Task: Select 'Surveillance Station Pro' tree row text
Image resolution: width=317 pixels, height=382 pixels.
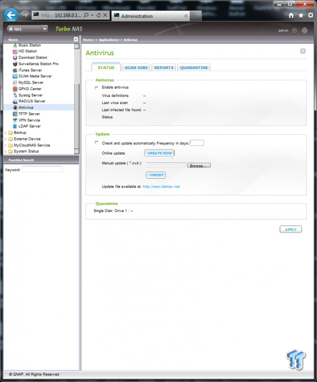Action: coord(38,64)
